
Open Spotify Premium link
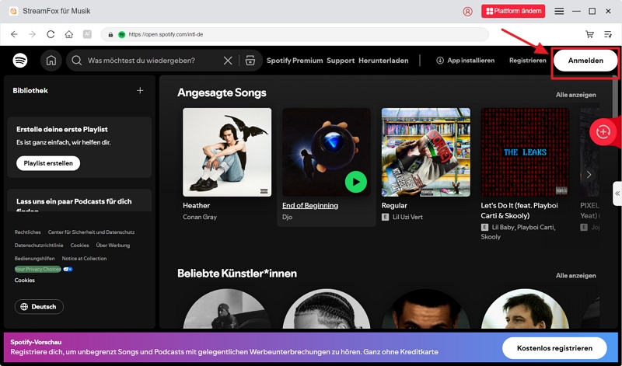point(295,61)
